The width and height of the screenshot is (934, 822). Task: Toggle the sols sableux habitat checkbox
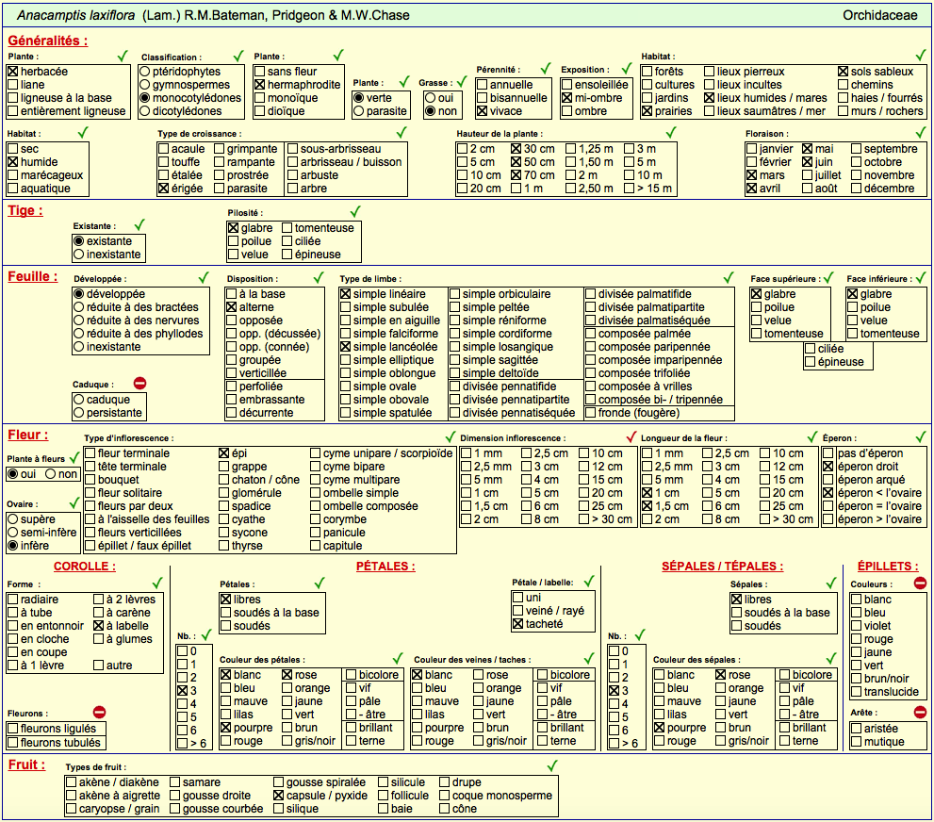click(x=843, y=72)
